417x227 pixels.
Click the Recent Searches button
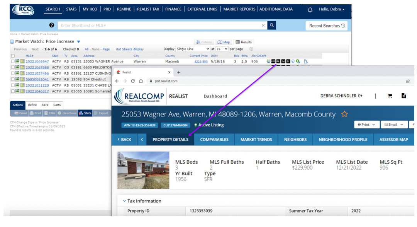tap(327, 26)
